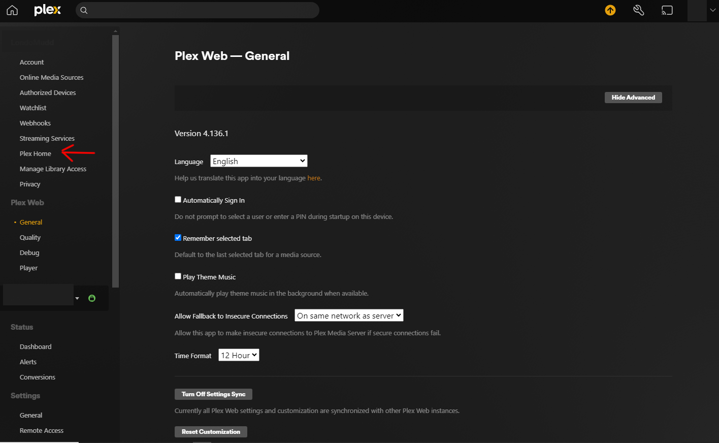Click the search magnifier icon
The height and width of the screenshot is (443, 719).
click(84, 10)
